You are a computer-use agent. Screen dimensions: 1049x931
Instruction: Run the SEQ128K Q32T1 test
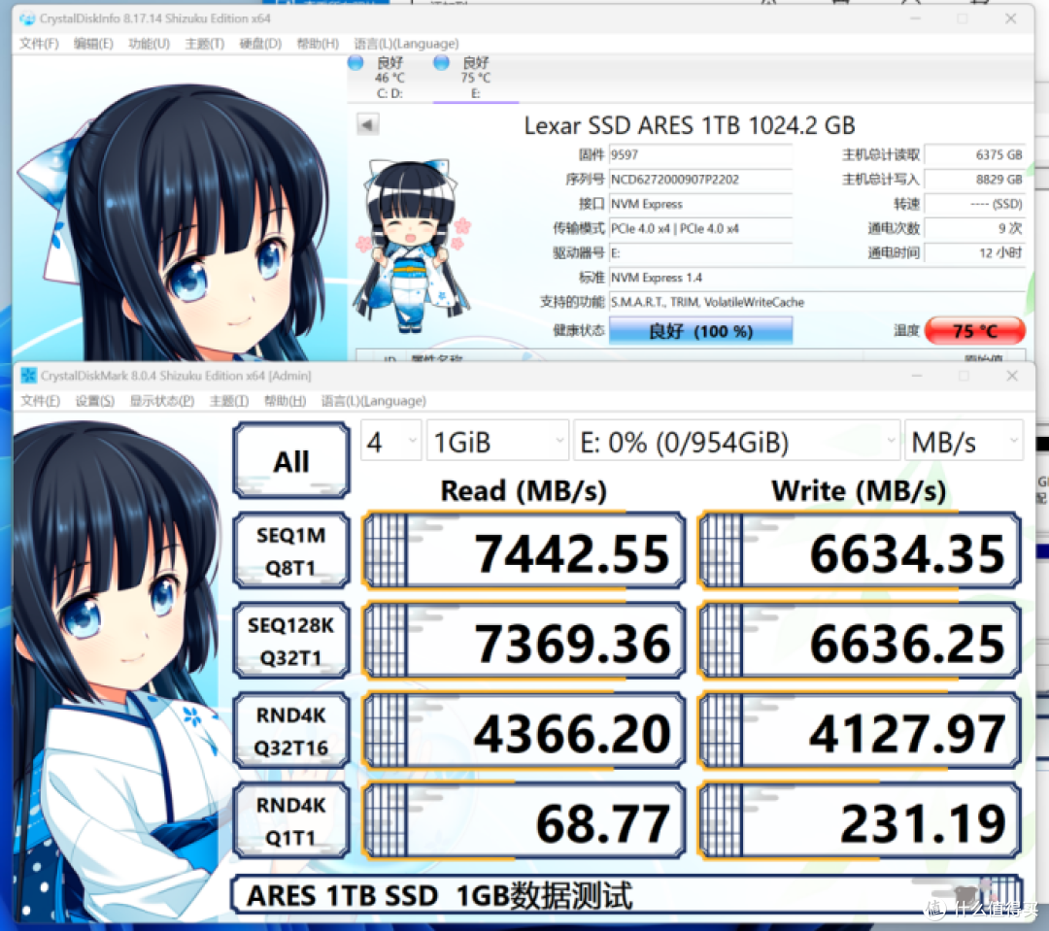(291, 641)
